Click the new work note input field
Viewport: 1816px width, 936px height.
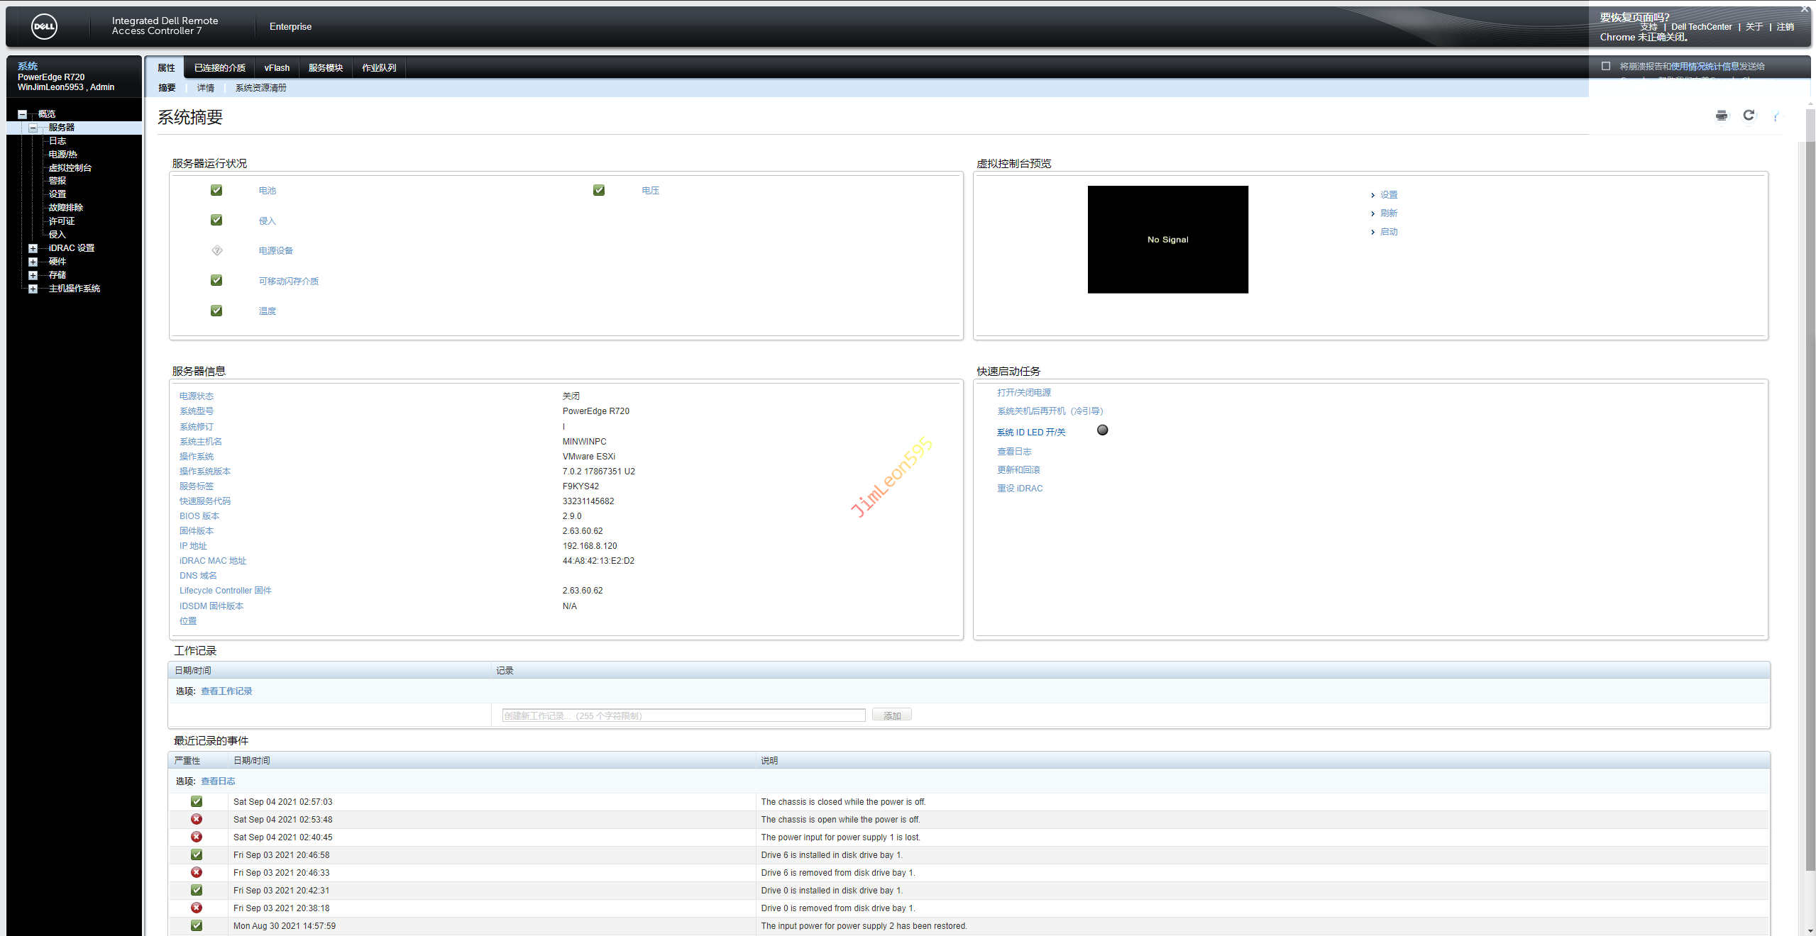(683, 715)
